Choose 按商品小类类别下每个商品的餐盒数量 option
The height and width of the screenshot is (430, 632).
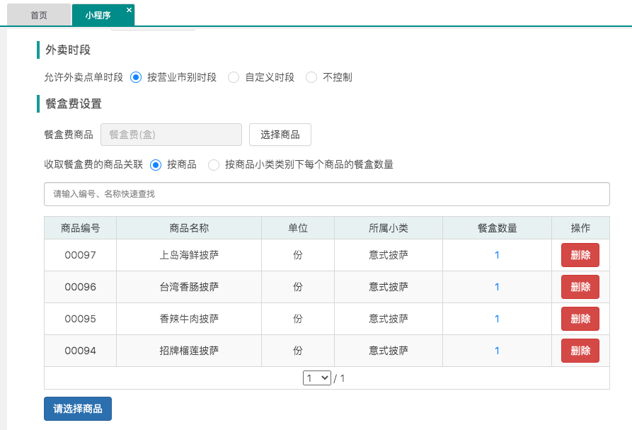pos(214,164)
